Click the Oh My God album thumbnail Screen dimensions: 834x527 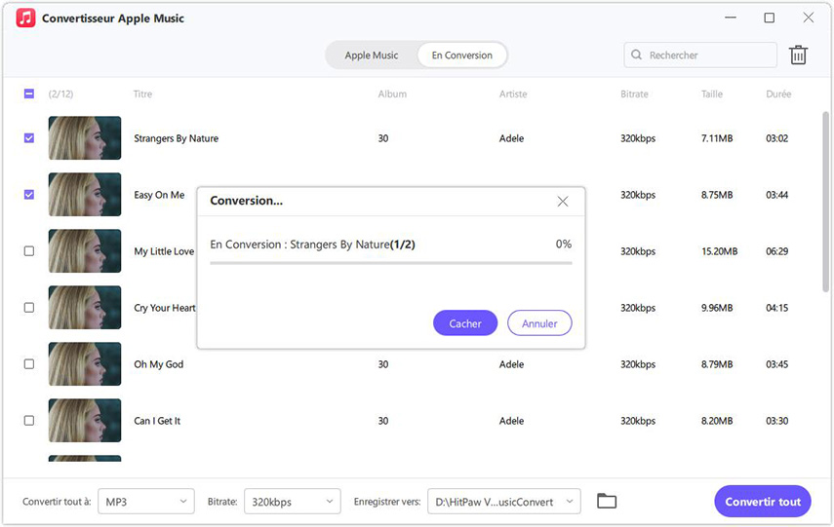tap(85, 364)
